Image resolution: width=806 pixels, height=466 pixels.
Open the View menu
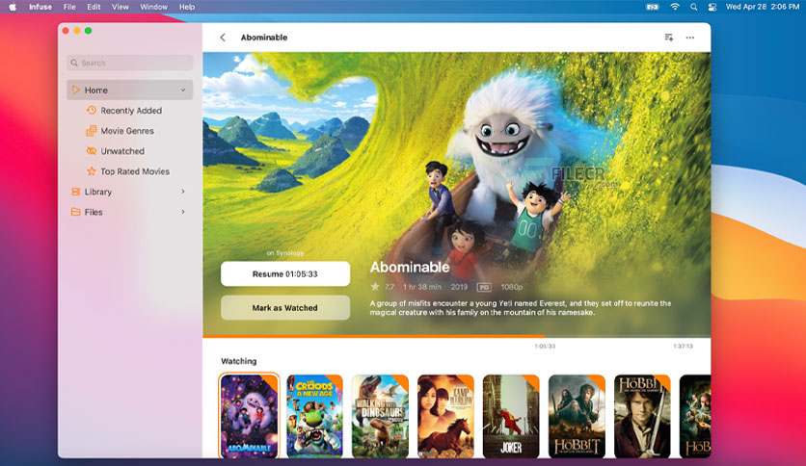click(121, 7)
